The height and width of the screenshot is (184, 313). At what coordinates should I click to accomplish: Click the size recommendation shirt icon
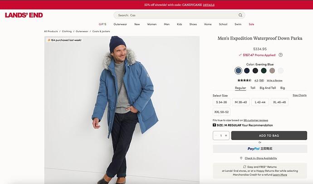214,125
